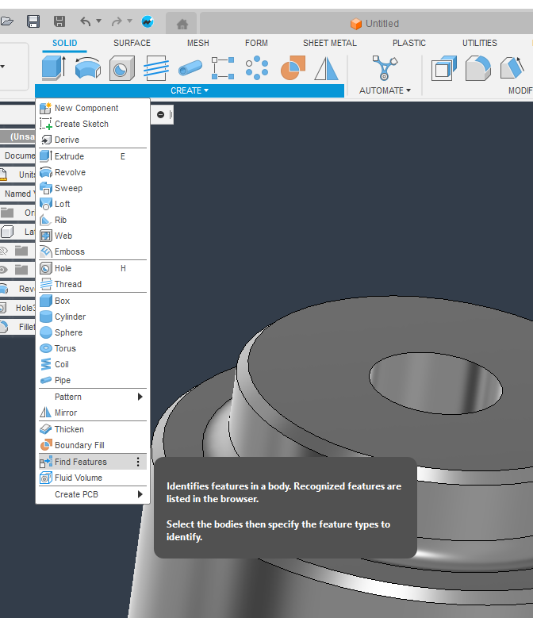
Task: Switch to the FORM tab
Action: point(256,43)
